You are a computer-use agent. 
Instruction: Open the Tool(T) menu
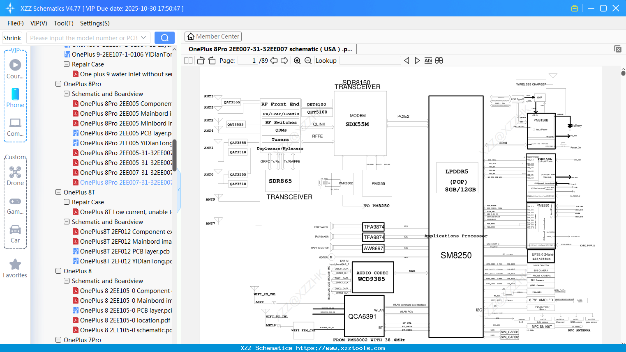[64, 23]
